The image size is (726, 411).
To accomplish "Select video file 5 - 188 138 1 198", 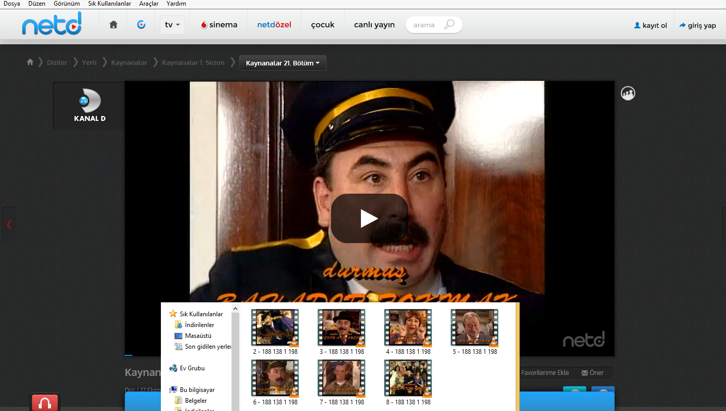I will tap(474, 332).
